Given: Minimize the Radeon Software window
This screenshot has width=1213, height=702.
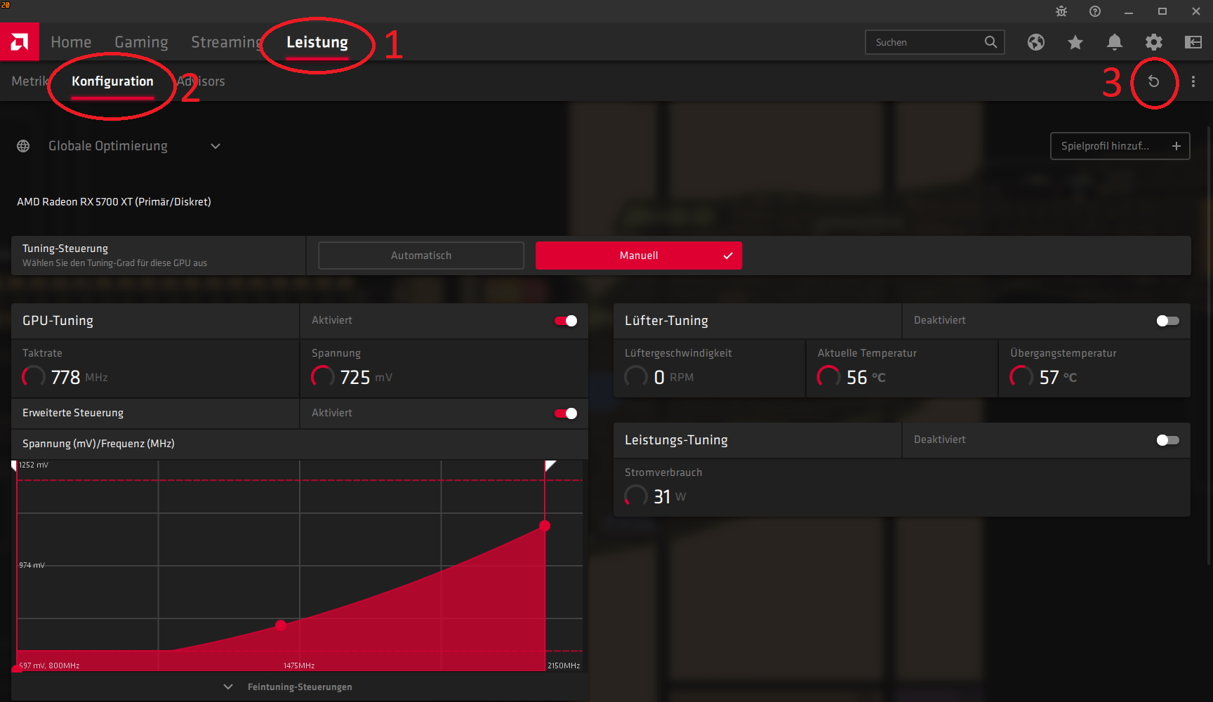Looking at the screenshot, I should click(1129, 11).
